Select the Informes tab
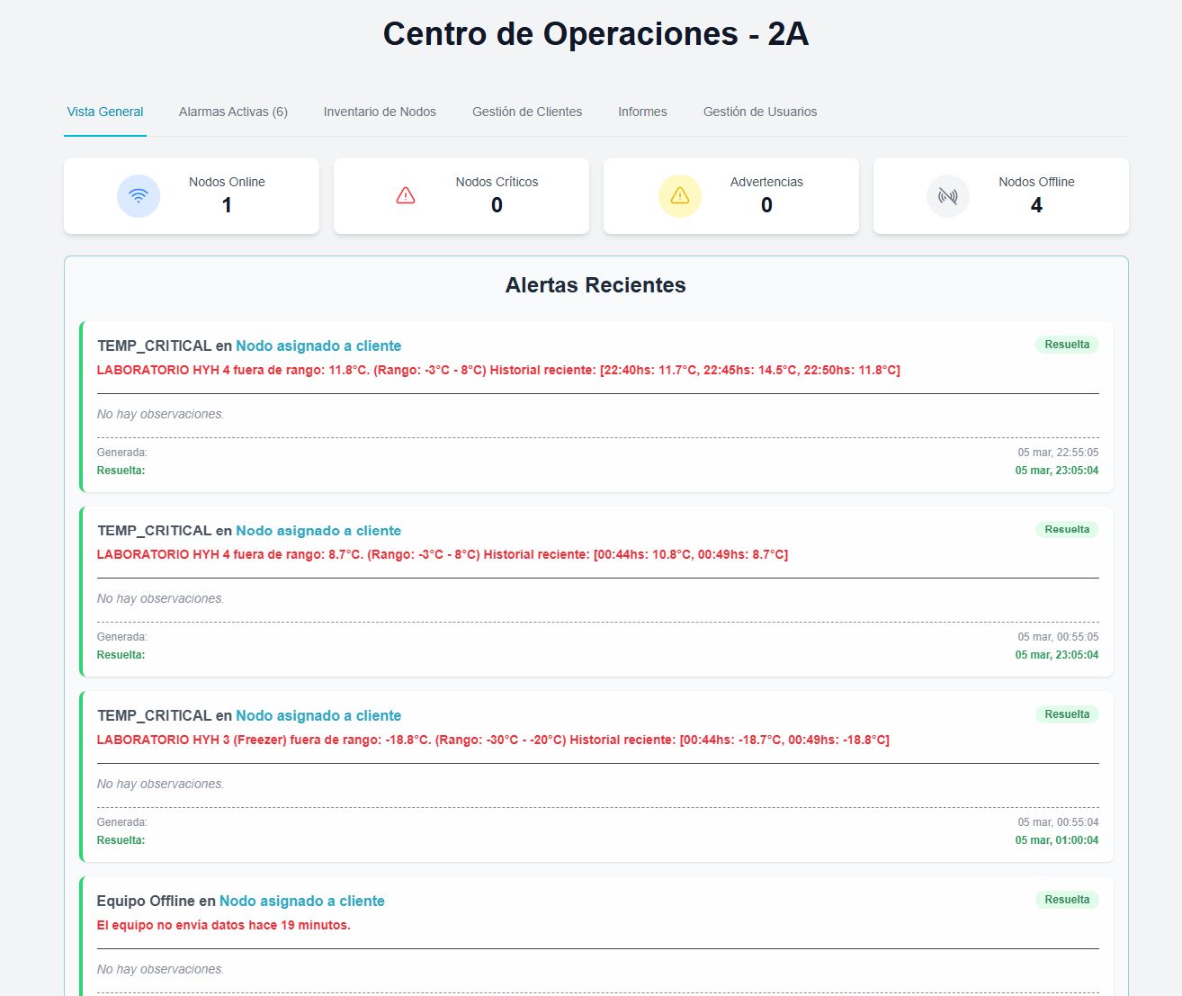This screenshot has height=996, width=1182. click(x=642, y=112)
